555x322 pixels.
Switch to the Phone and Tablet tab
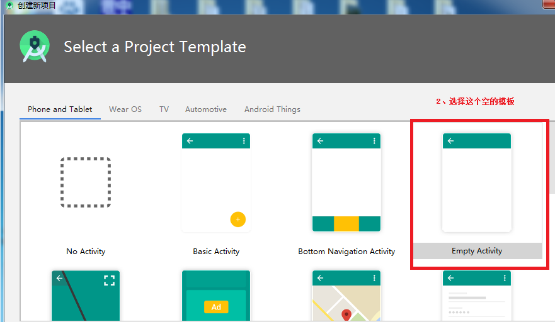pos(60,109)
